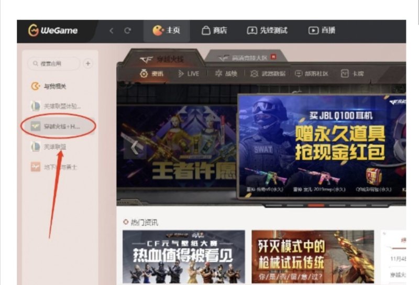Open the 资讯 news section
This screenshot has height=285, width=419.
(x=151, y=73)
